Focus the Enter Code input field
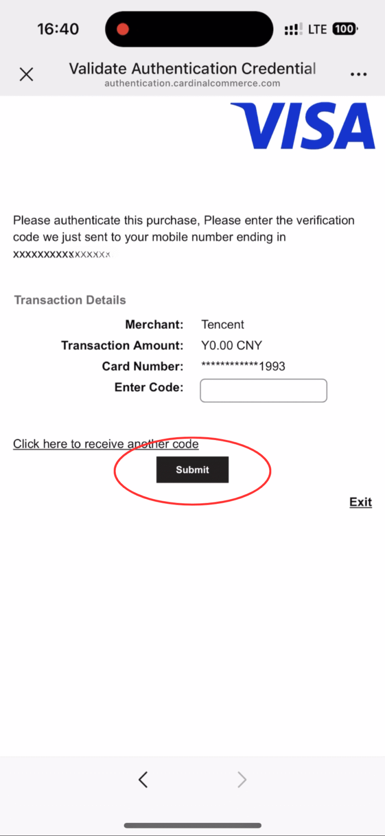The height and width of the screenshot is (836, 385). click(263, 390)
